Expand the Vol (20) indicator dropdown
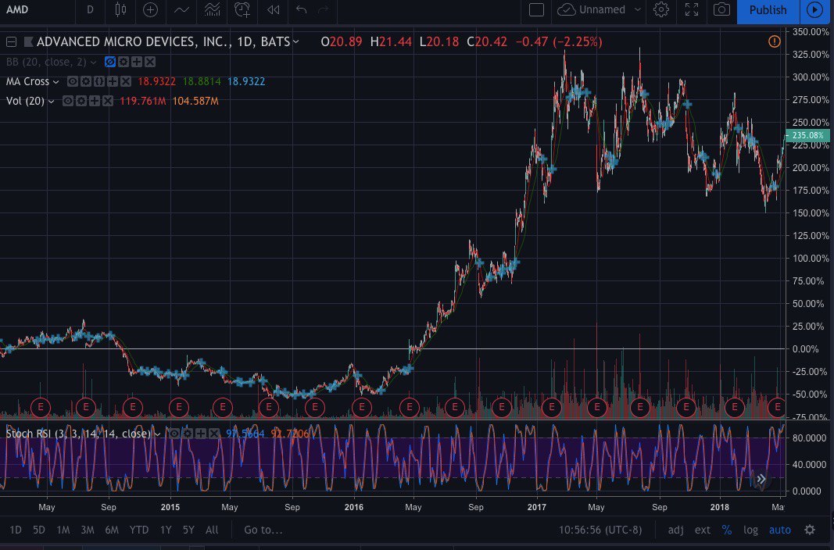Image resolution: width=834 pixels, height=550 pixels. (x=52, y=101)
